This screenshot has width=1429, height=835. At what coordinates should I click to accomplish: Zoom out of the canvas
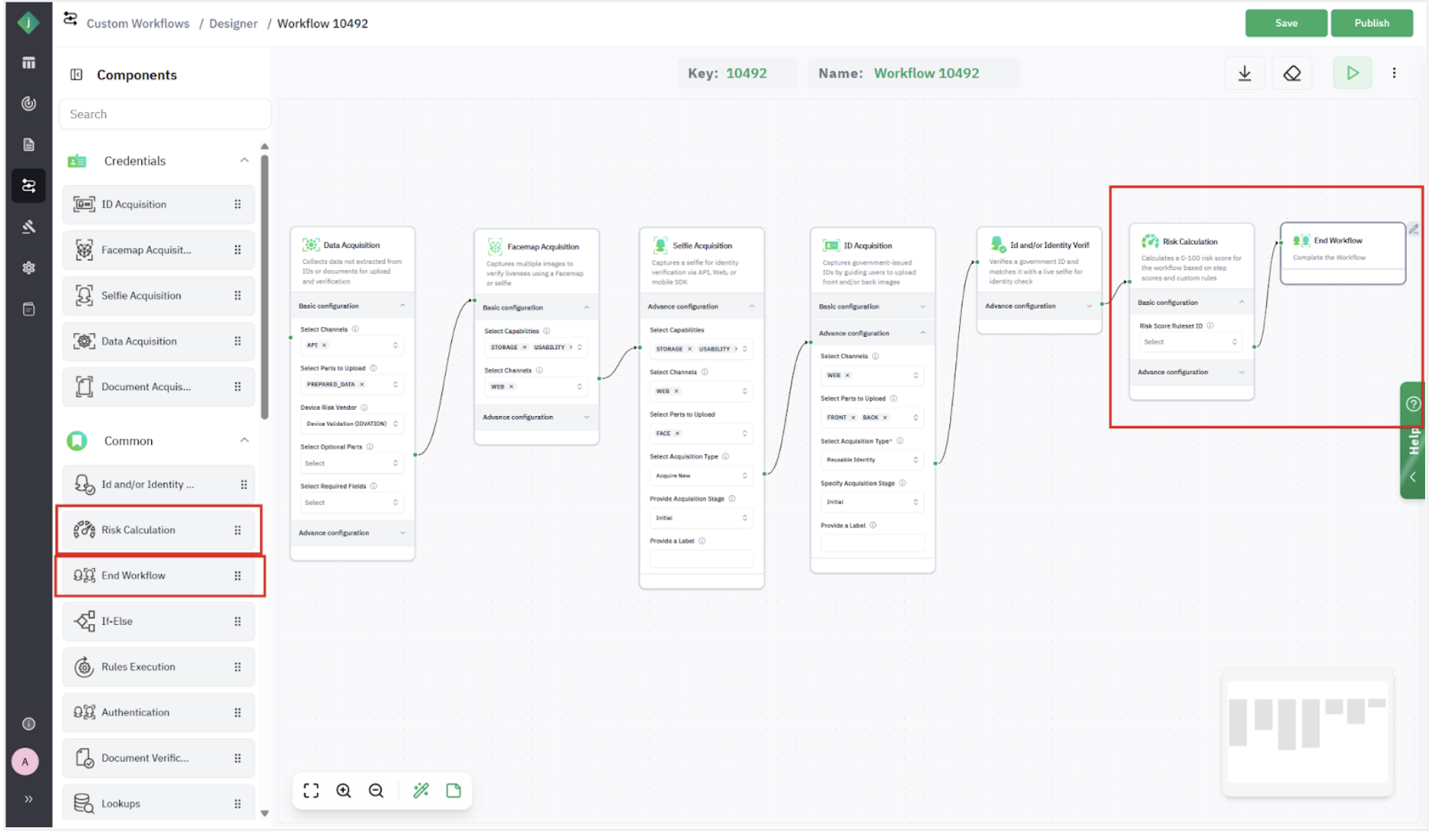(x=376, y=790)
